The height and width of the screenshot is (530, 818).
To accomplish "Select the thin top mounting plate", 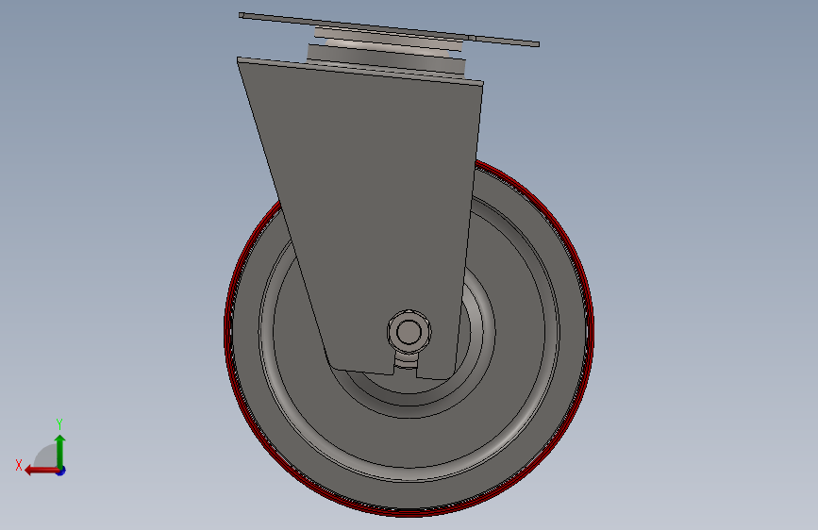I will (389, 29).
